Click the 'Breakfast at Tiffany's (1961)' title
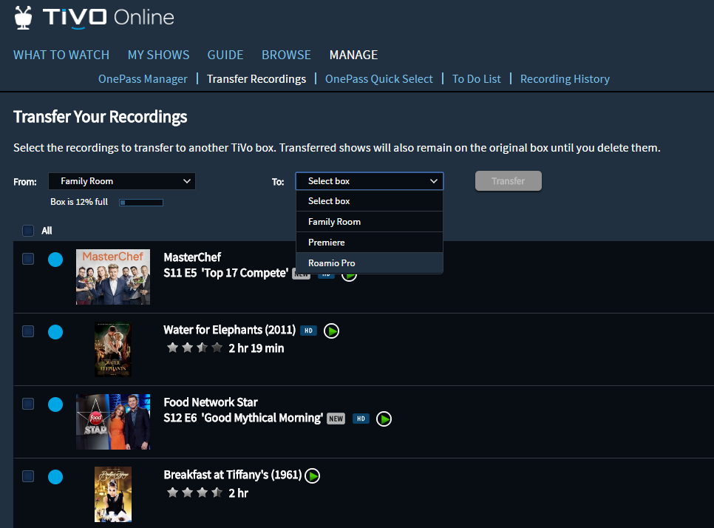The width and height of the screenshot is (714, 528). point(233,475)
